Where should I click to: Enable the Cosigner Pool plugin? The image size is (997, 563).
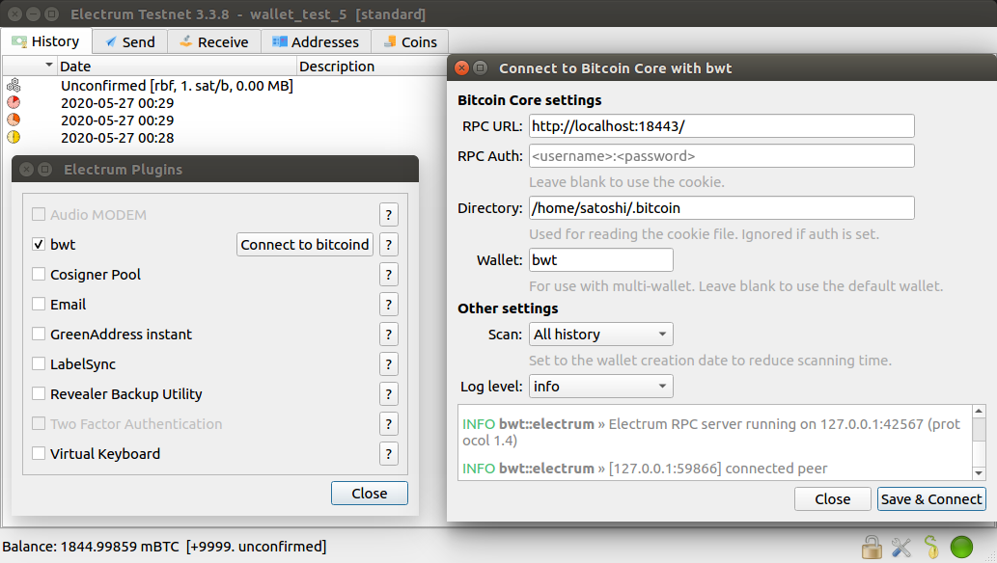click(x=39, y=274)
